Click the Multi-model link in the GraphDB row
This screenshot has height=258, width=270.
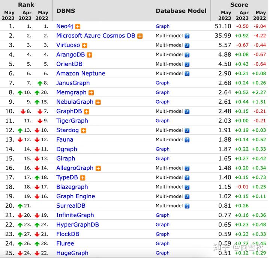tap(169, 112)
